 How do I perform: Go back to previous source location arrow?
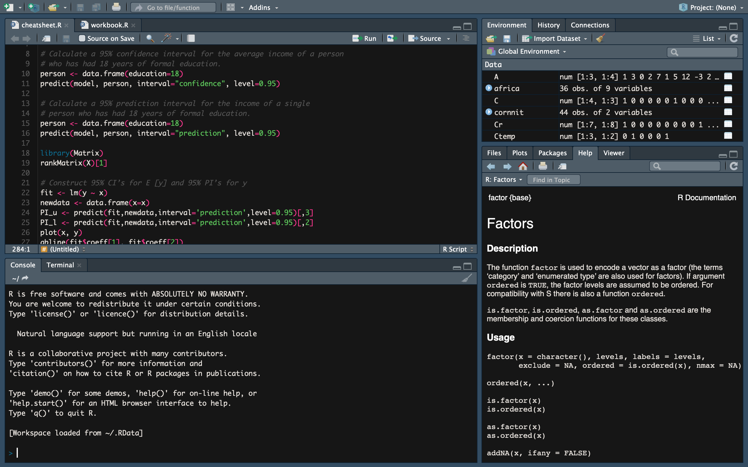coord(15,38)
